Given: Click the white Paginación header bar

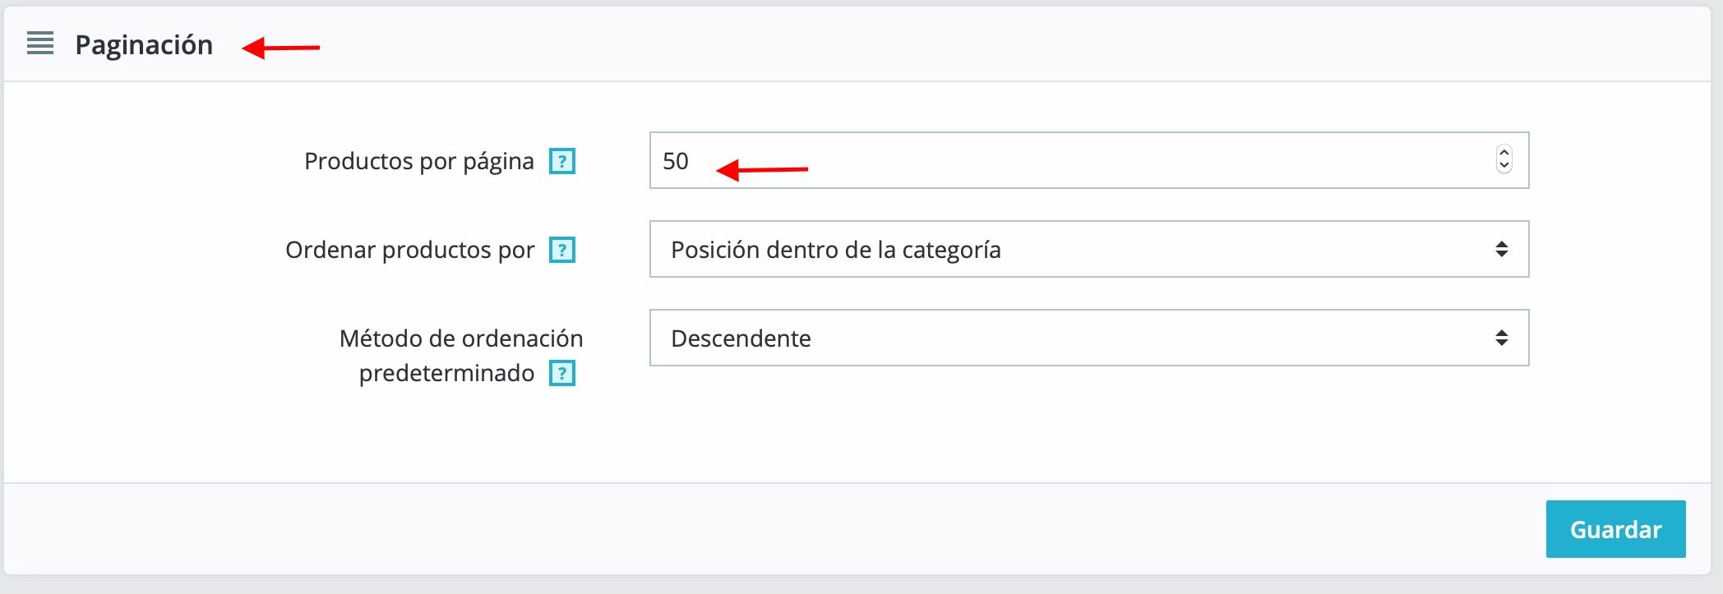Looking at the screenshot, I should pos(857,44).
